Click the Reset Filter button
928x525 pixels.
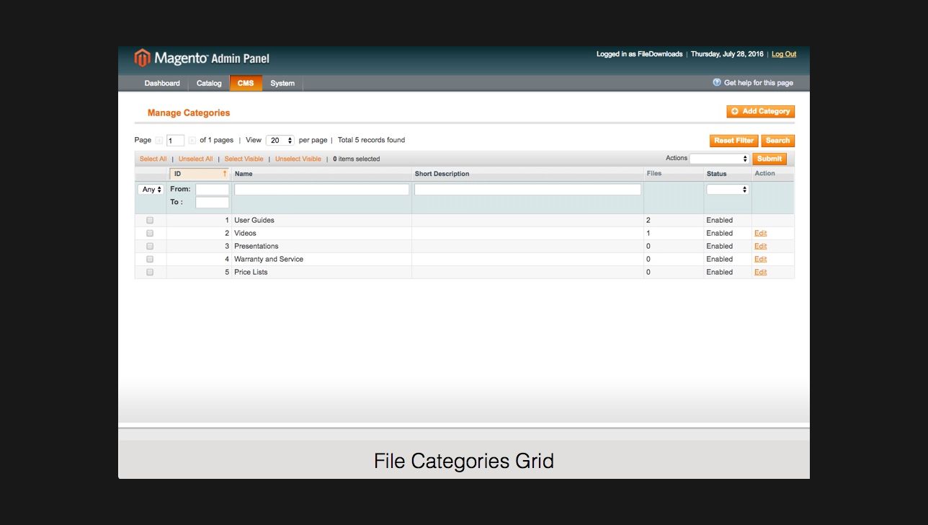click(x=733, y=141)
